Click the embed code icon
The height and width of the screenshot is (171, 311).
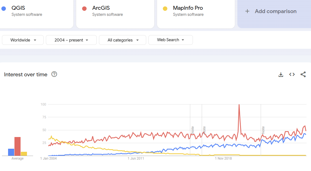292,74
